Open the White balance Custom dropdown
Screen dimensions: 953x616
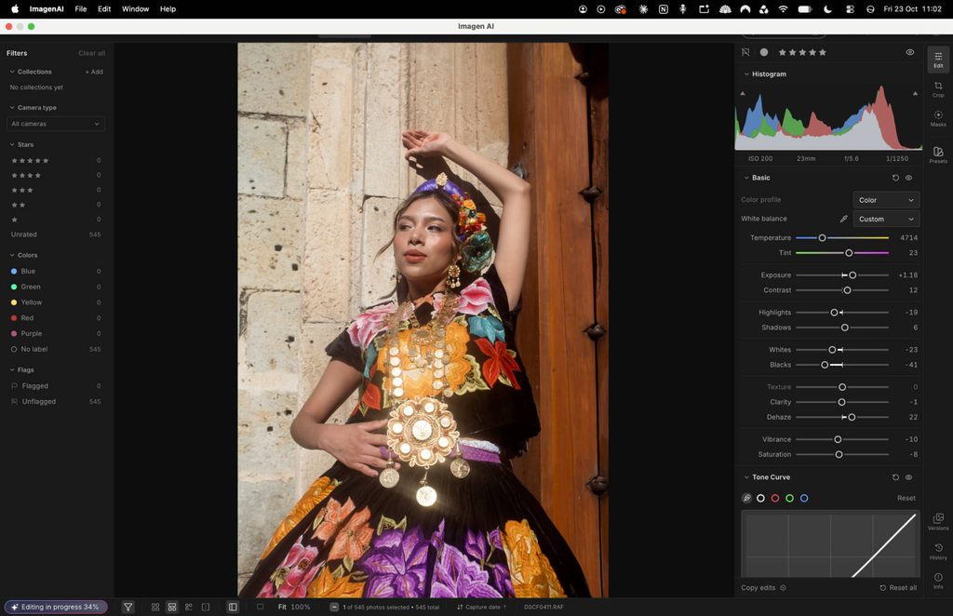886,219
